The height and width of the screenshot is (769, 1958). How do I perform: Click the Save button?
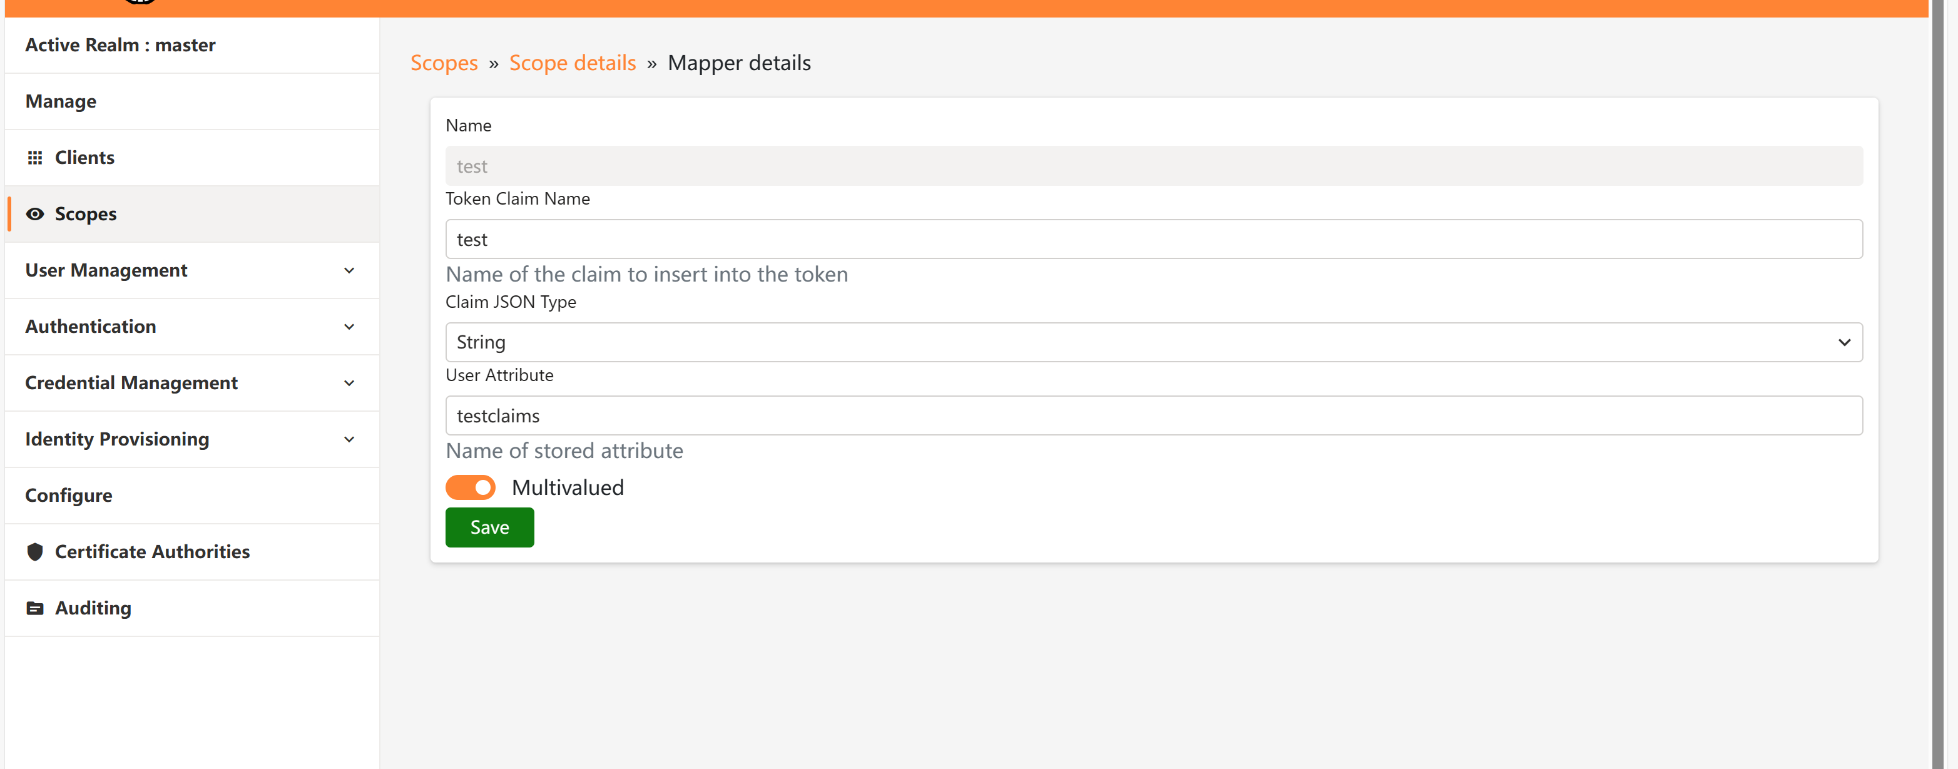pyautogui.click(x=489, y=527)
